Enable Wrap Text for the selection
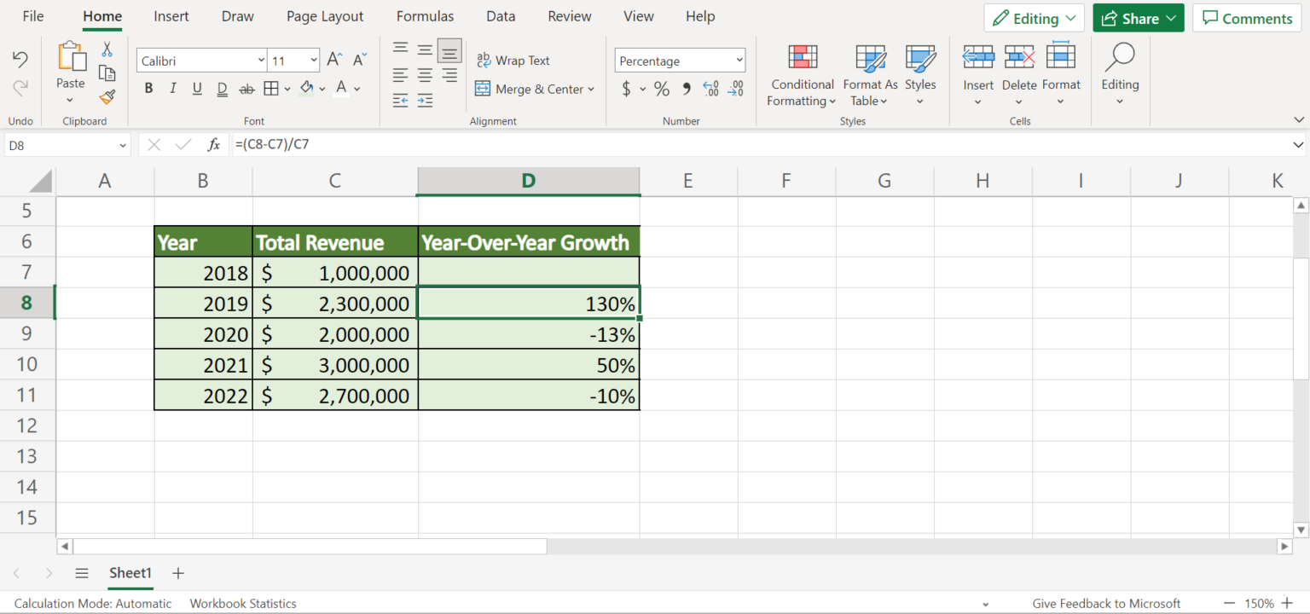 (513, 60)
